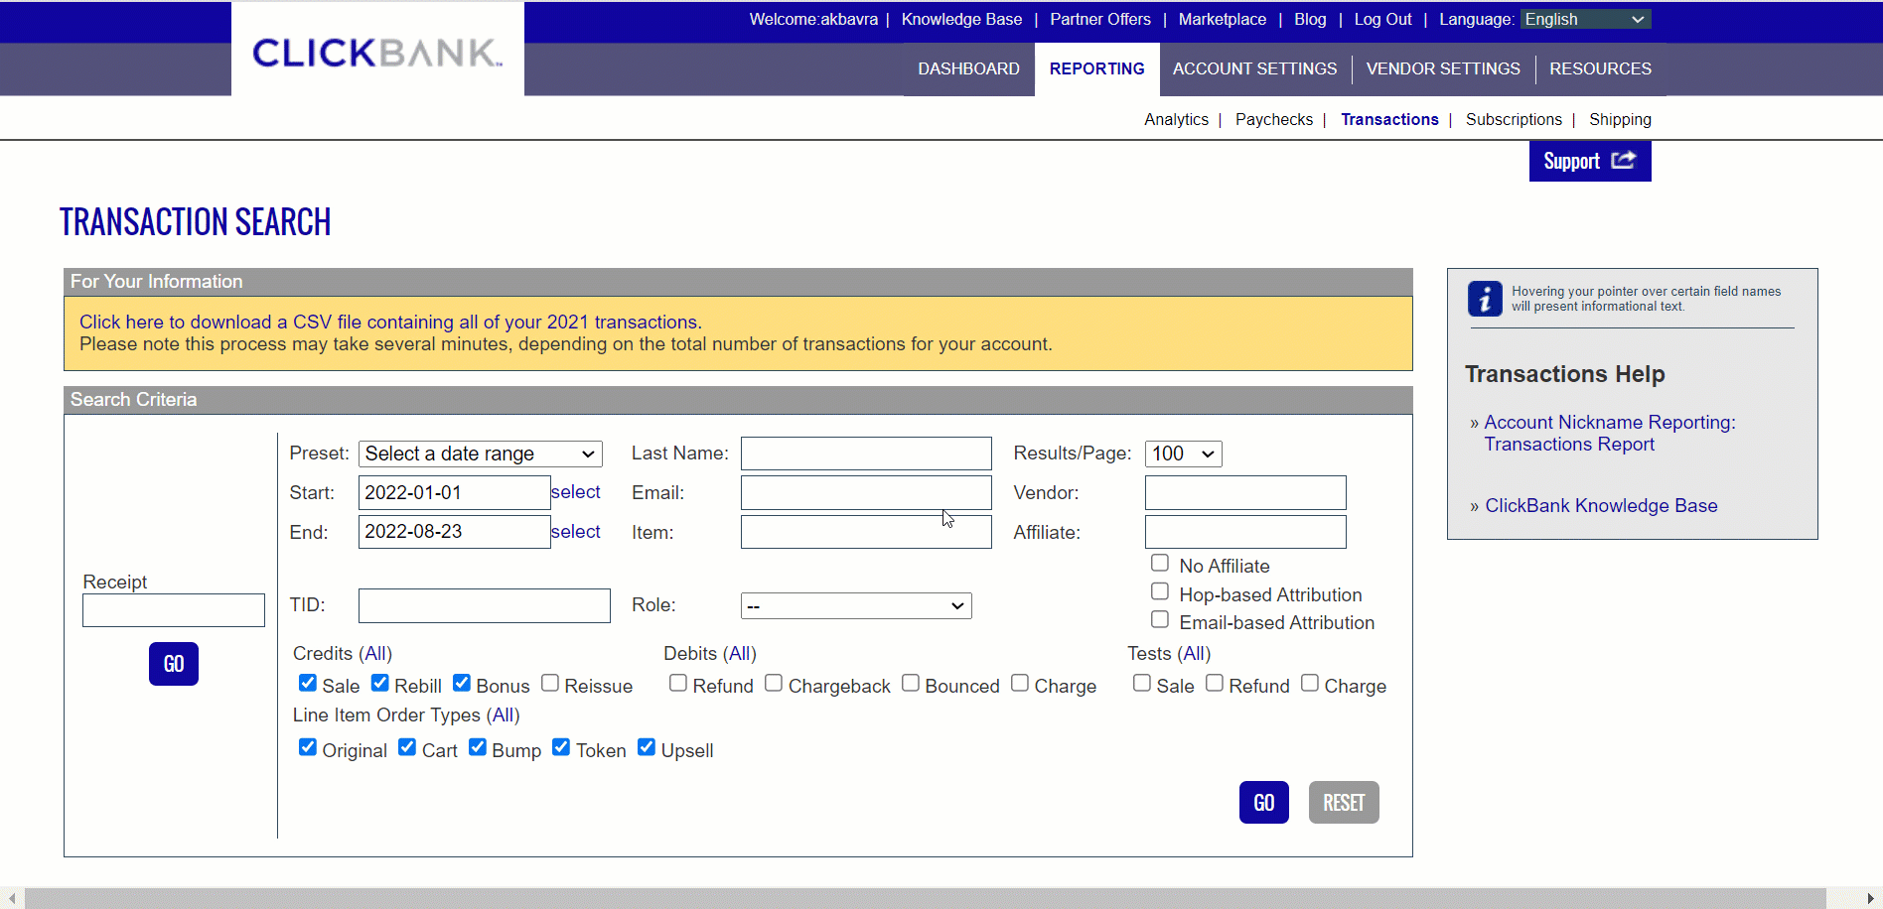Open the Account Settings tab
The width and height of the screenshot is (1883, 909).
tap(1254, 68)
